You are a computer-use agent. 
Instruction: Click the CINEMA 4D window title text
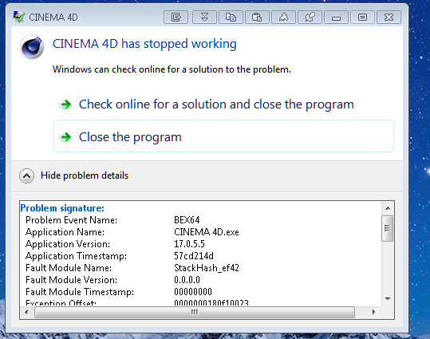53,18
